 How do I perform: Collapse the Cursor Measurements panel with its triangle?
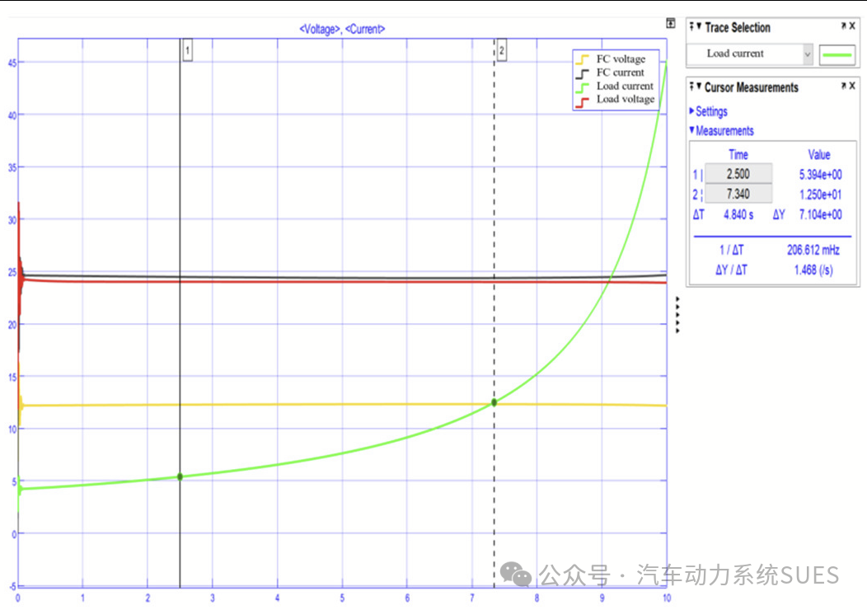699,87
